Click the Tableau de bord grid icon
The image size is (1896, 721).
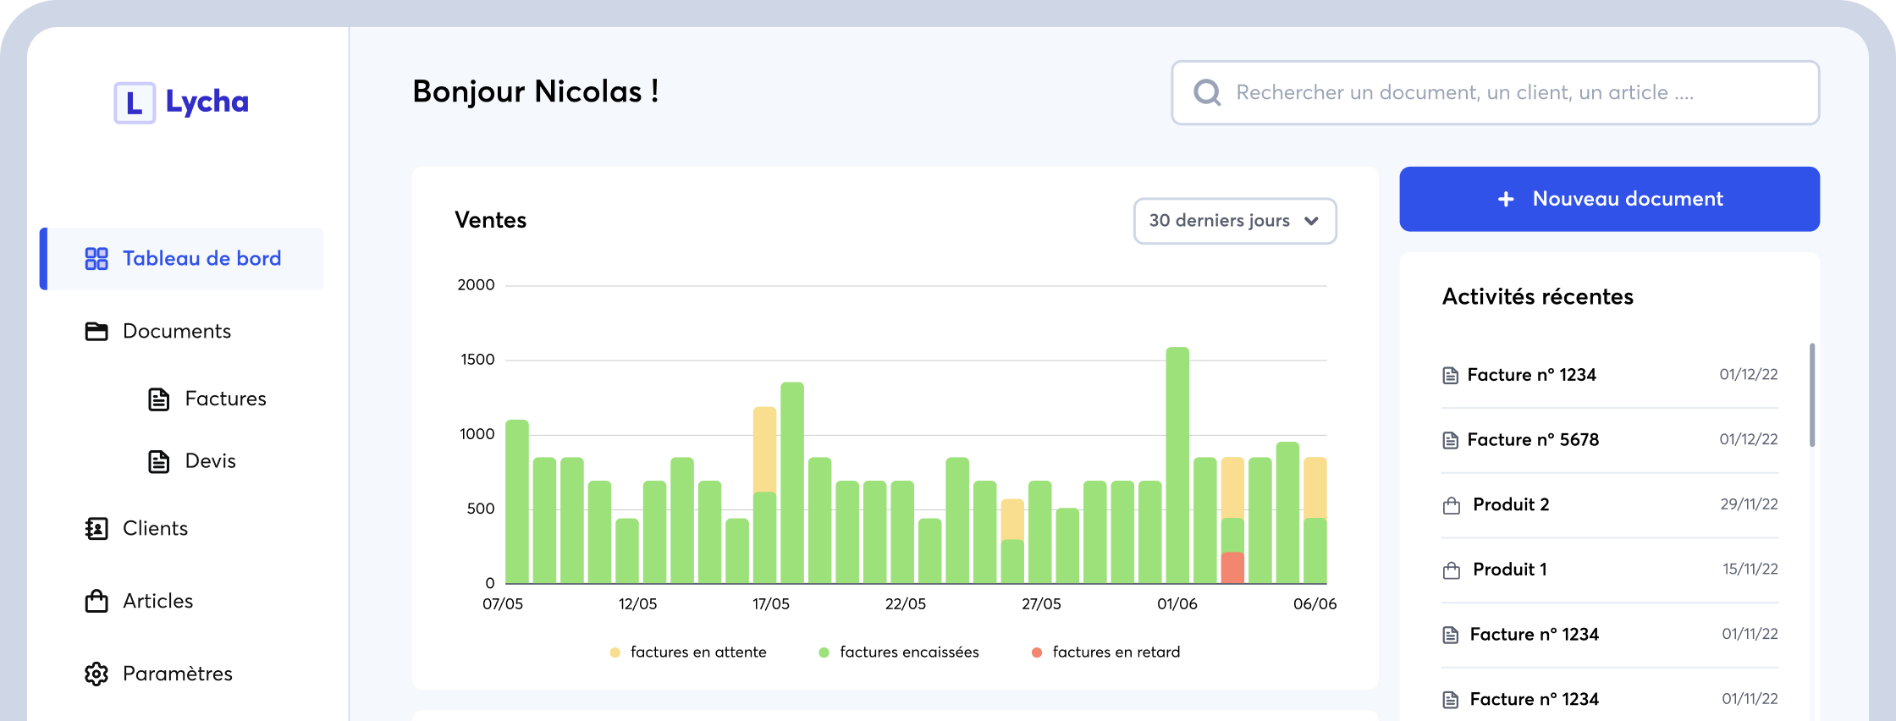(96, 259)
